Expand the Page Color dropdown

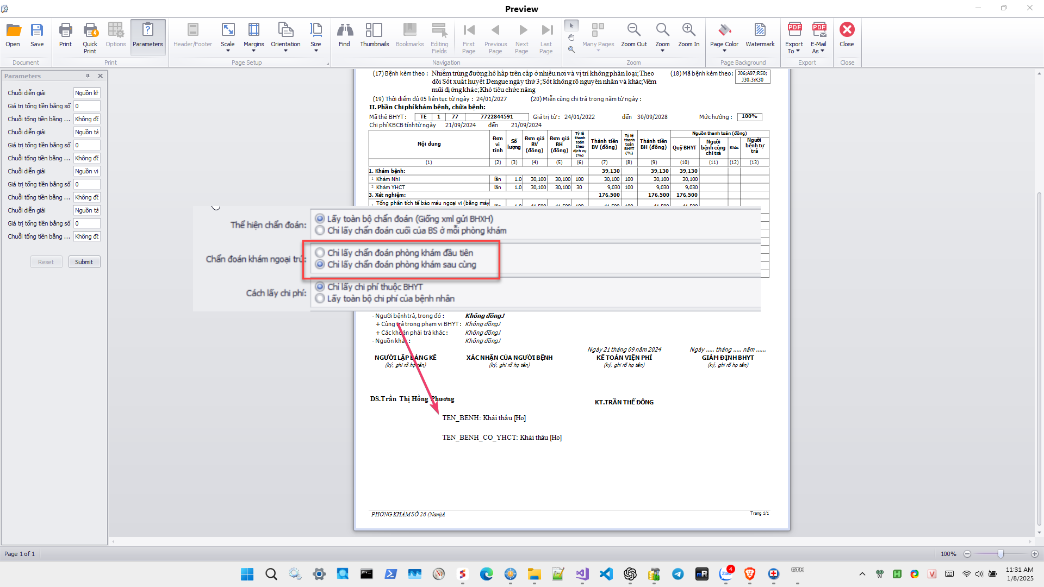pyautogui.click(x=724, y=51)
